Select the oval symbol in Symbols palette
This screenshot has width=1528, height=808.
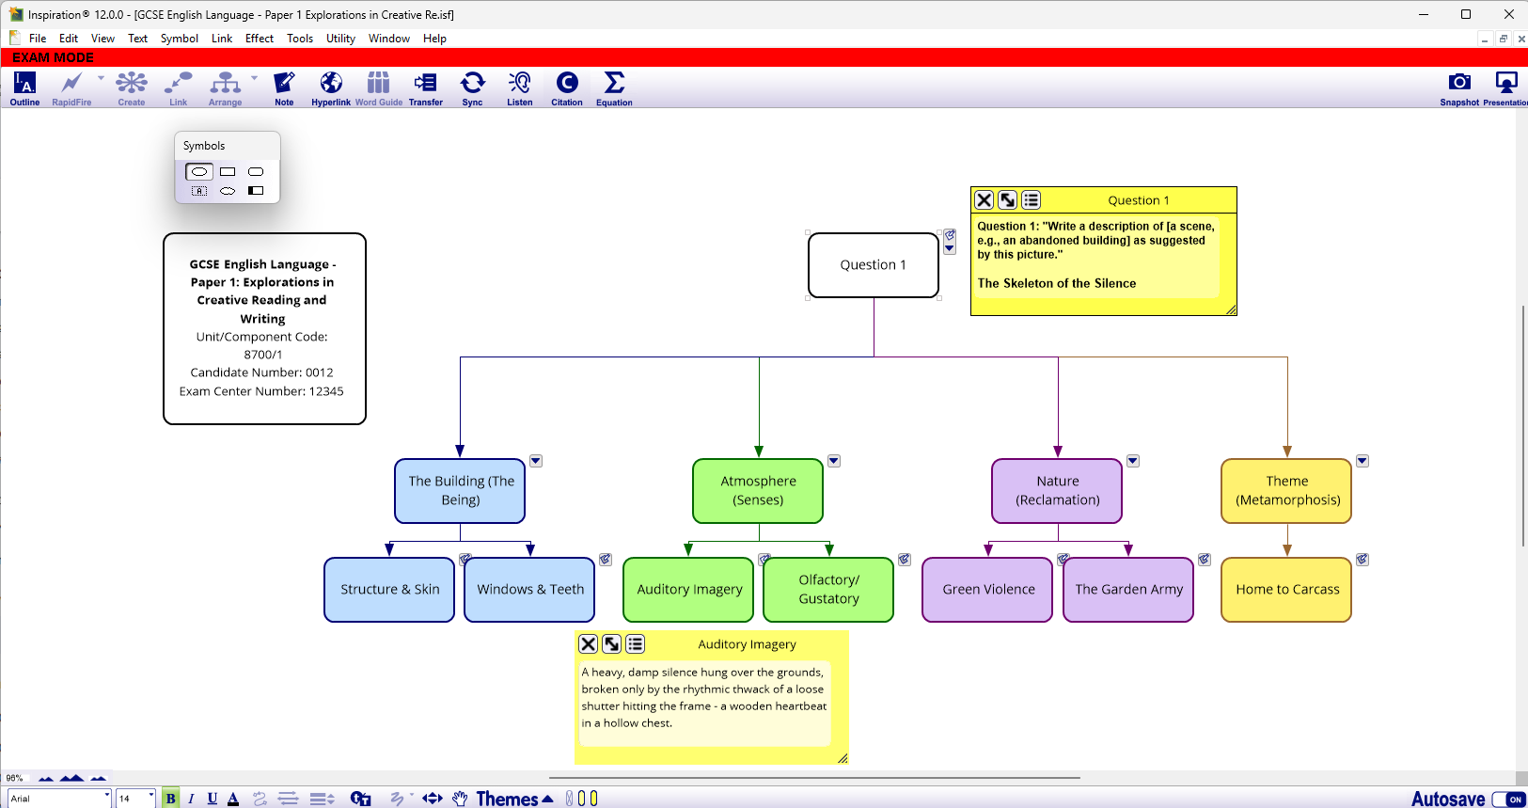199,172
